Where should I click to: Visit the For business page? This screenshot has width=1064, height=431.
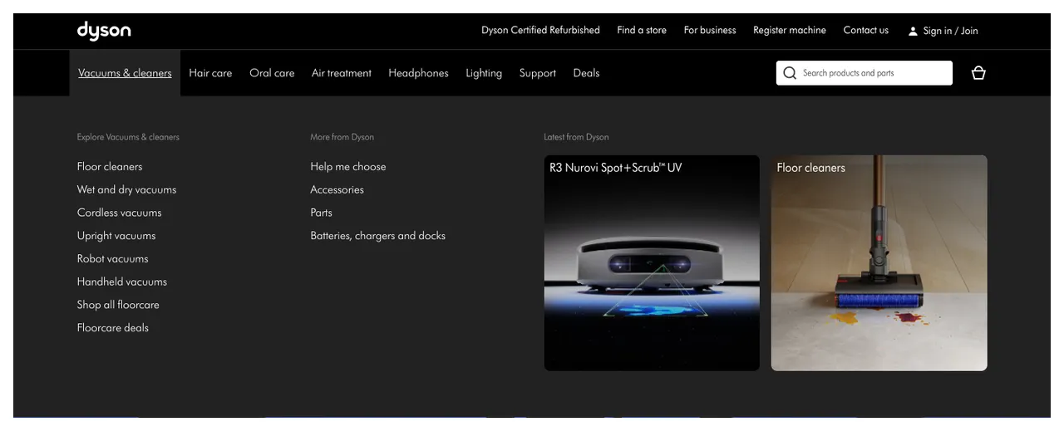pyautogui.click(x=710, y=30)
